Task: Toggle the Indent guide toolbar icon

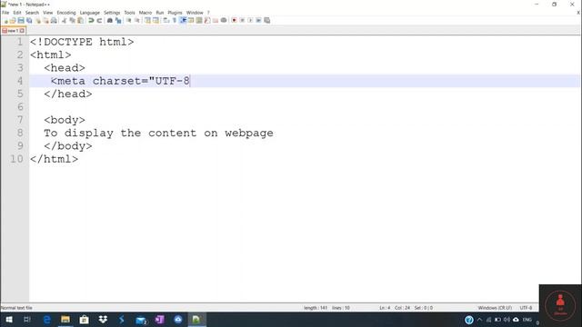Action: click(x=183, y=20)
